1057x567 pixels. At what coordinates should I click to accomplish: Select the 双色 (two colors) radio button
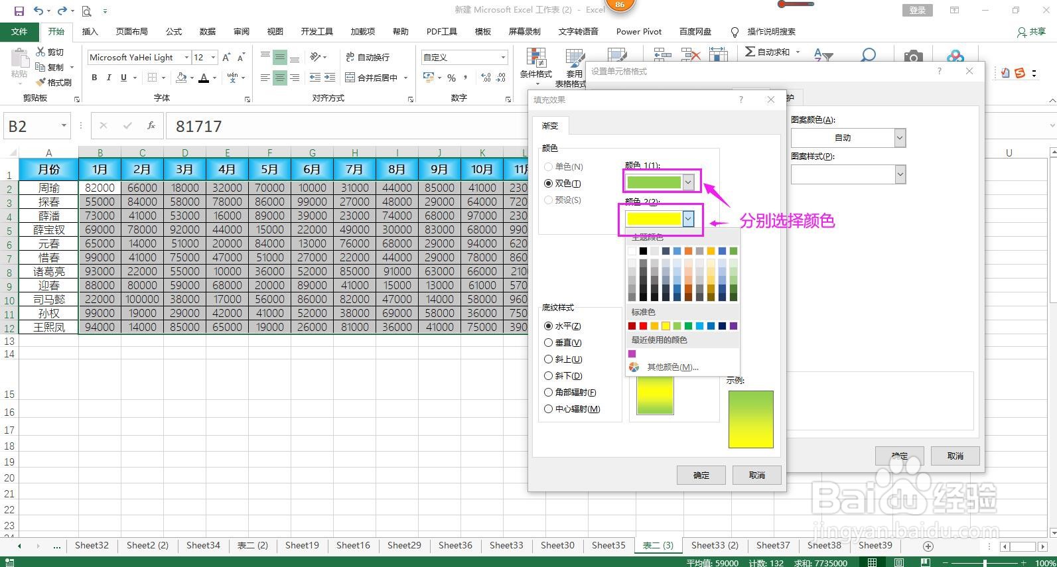(548, 183)
